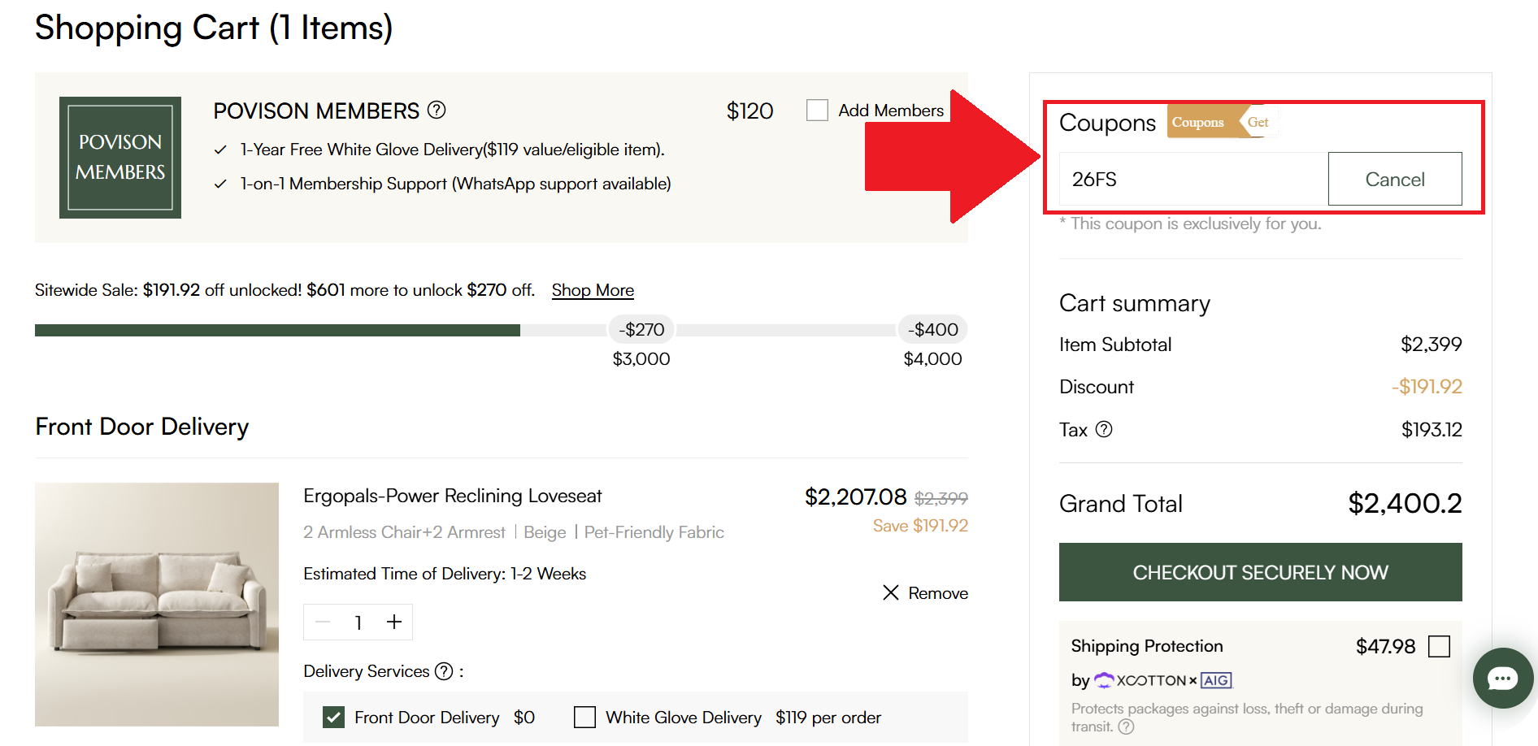
Task: Click the Item Subtotal $2,399 value
Action: point(1431,345)
